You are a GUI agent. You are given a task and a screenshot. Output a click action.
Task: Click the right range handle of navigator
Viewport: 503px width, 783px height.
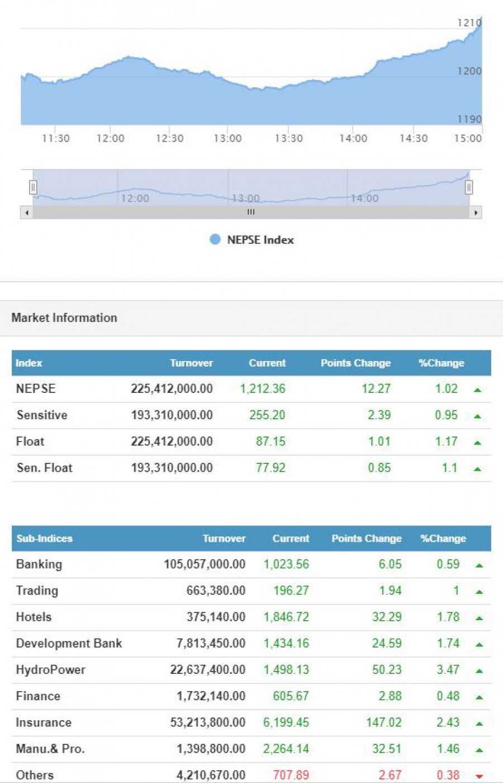[x=468, y=187]
